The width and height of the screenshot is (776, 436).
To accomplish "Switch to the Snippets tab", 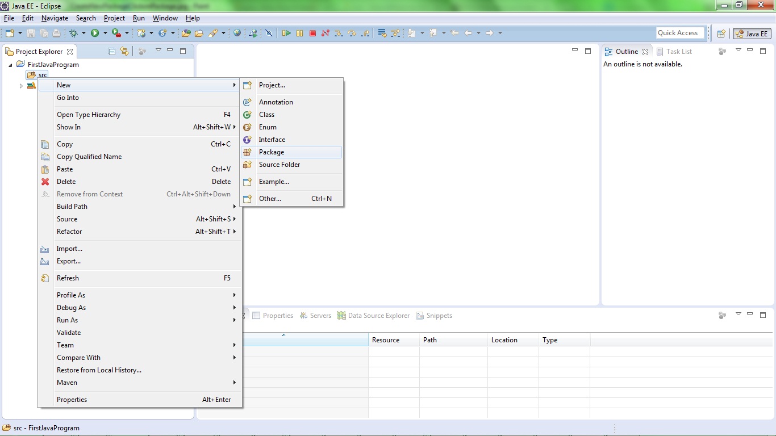I will pyautogui.click(x=435, y=316).
